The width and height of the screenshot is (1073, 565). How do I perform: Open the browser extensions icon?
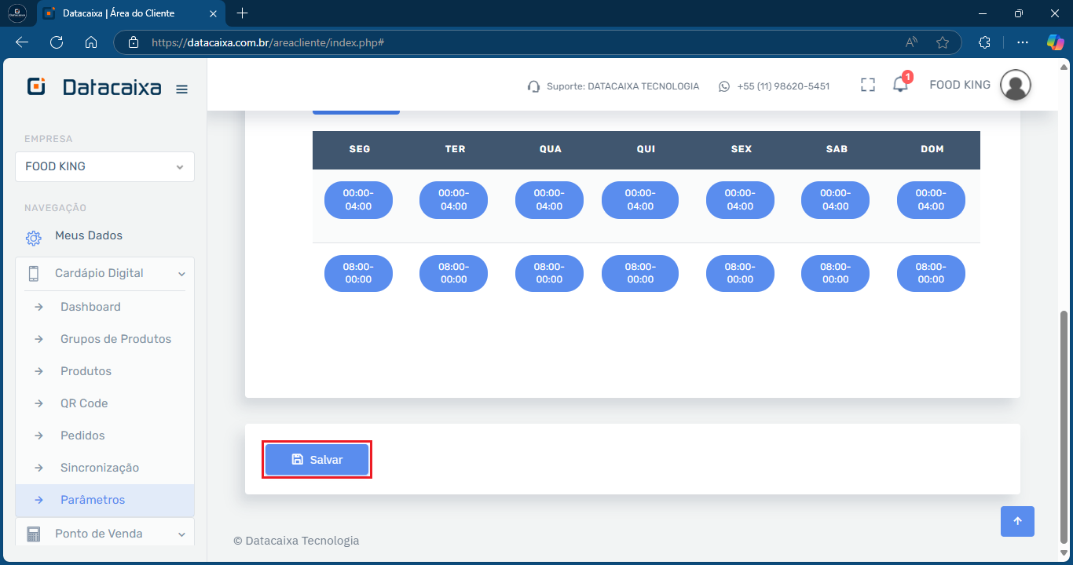pyautogui.click(x=984, y=42)
